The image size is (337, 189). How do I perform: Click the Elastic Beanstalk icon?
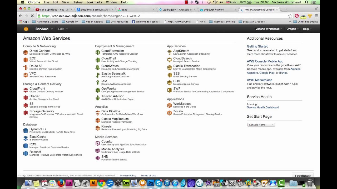pos(97,75)
